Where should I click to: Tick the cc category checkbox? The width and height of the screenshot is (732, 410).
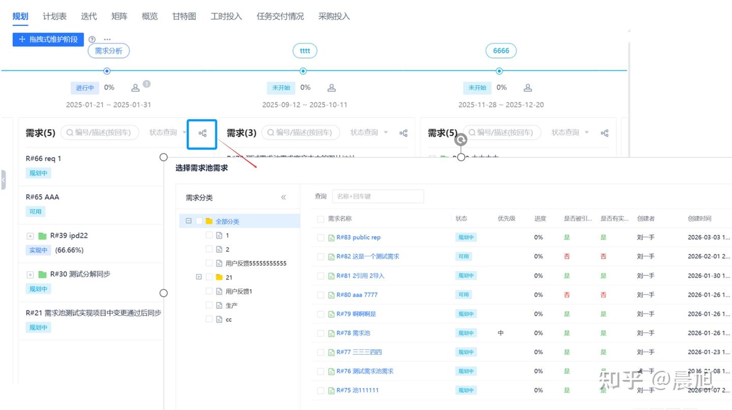209,319
